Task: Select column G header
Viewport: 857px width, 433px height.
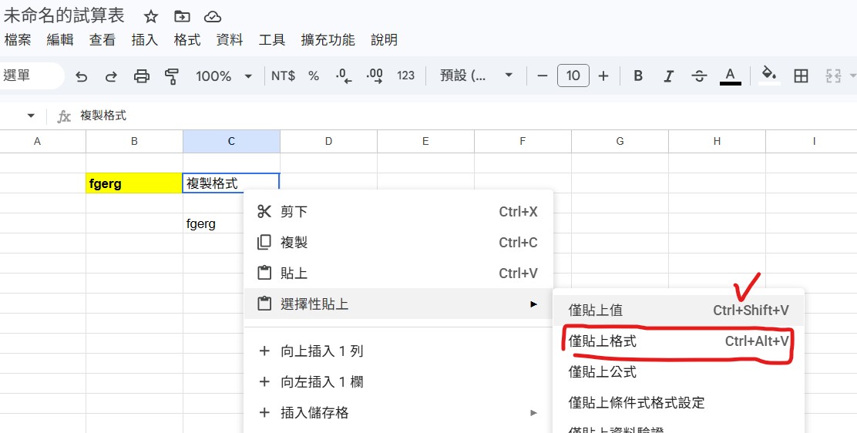Action: click(620, 142)
